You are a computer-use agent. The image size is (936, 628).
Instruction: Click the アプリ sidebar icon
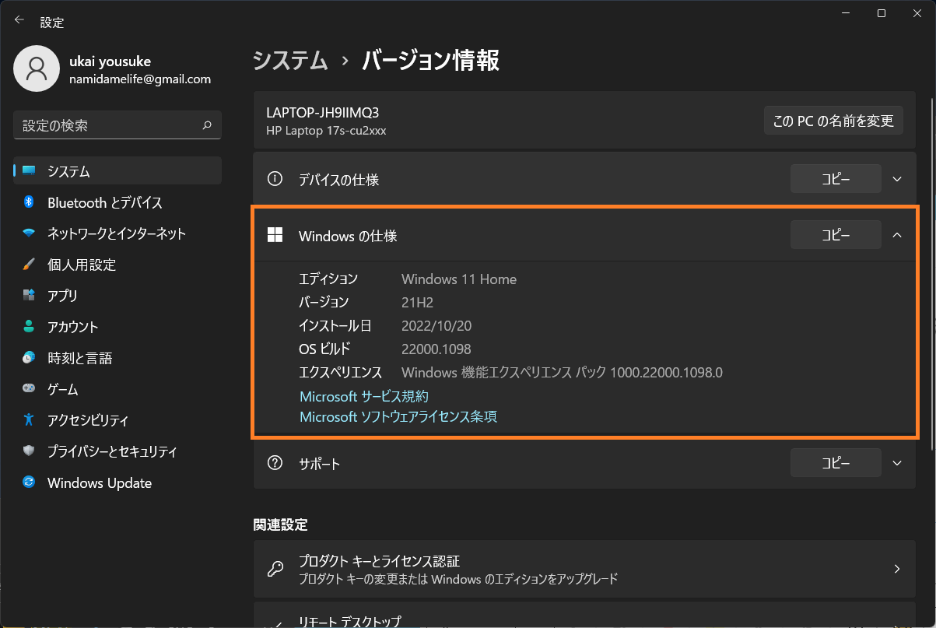(28, 296)
